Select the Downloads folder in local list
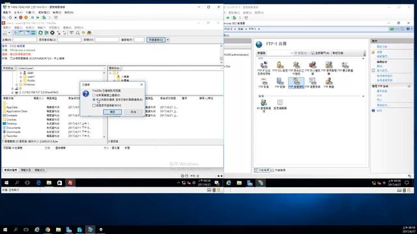 click(x=13, y=132)
